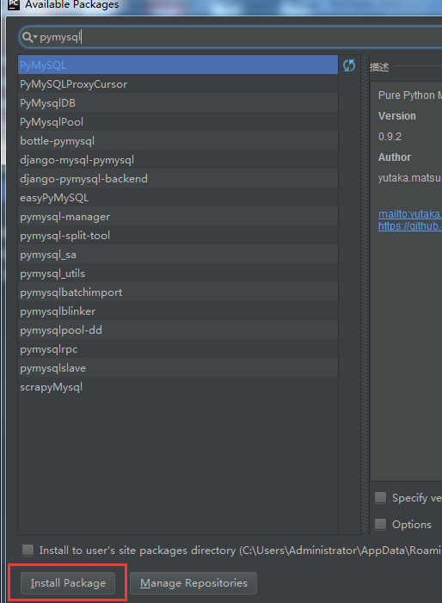Select pymysqlrpc in the list

[178, 349]
